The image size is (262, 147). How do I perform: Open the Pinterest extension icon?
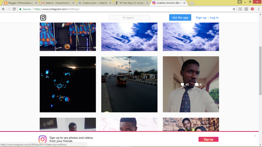point(252,9)
